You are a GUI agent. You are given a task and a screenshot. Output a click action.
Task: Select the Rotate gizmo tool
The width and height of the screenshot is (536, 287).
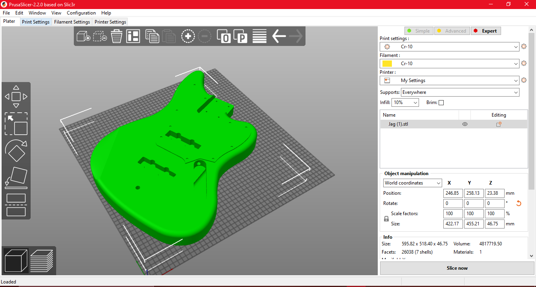coord(16,151)
